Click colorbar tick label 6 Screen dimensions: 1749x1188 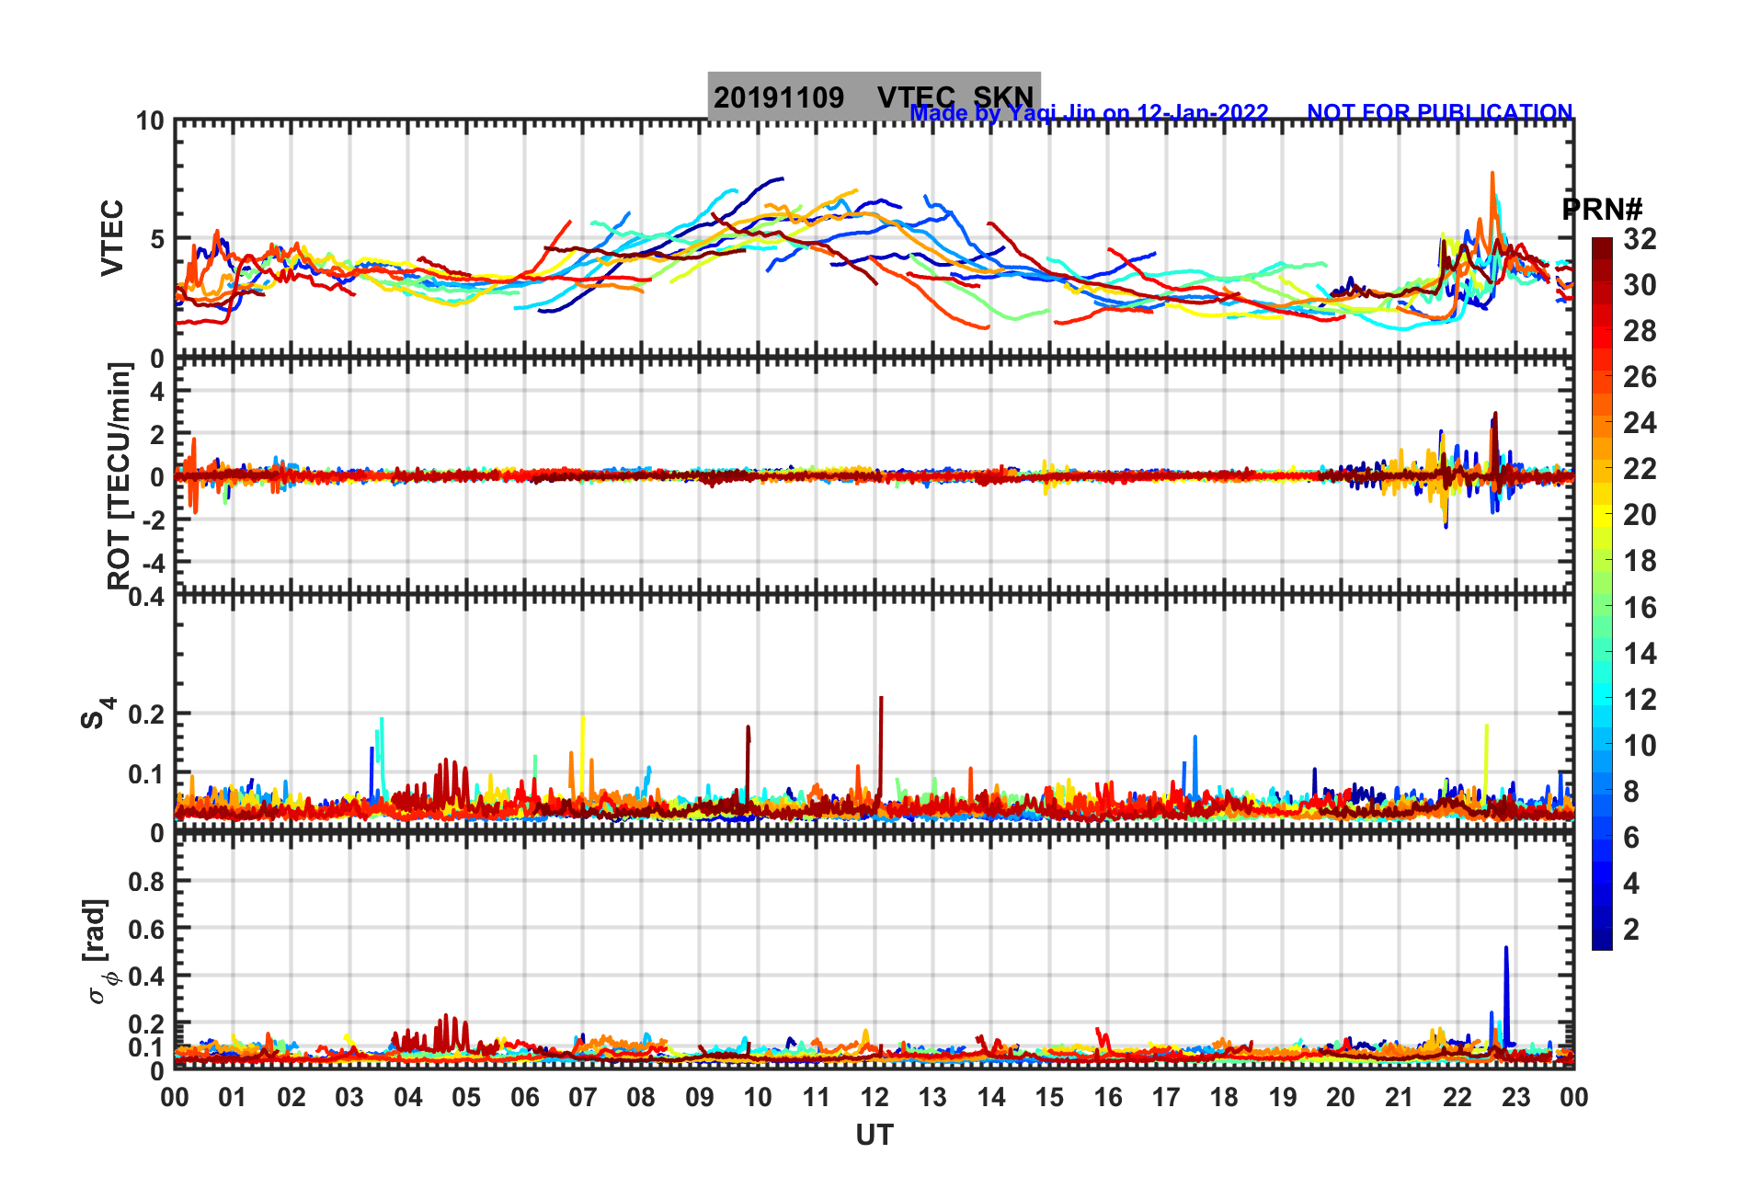click(1630, 838)
